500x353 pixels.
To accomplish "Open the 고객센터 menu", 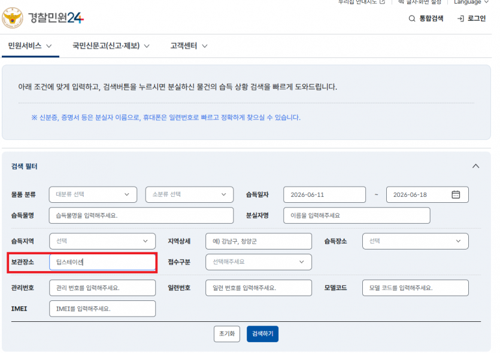I will (x=189, y=46).
